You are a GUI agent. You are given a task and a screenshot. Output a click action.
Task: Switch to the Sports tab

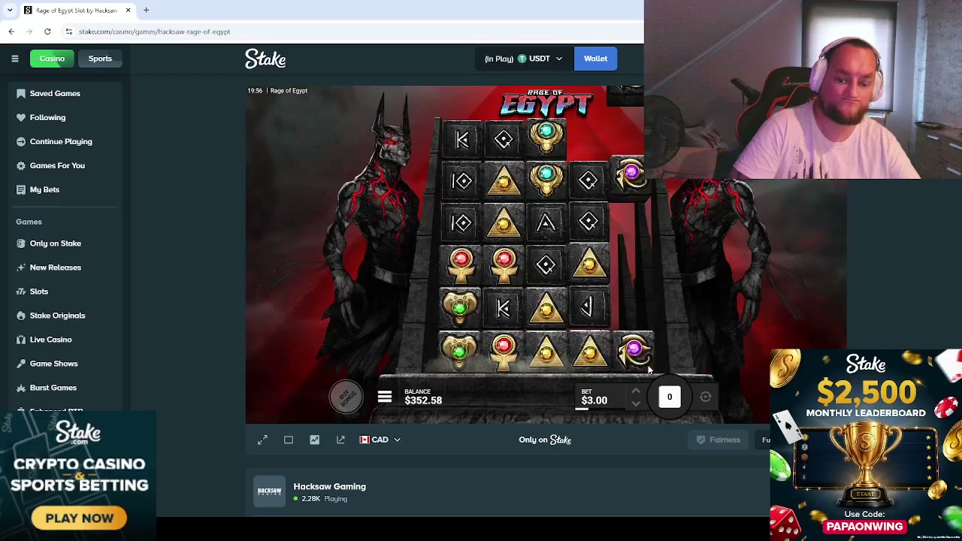(x=100, y=59)
